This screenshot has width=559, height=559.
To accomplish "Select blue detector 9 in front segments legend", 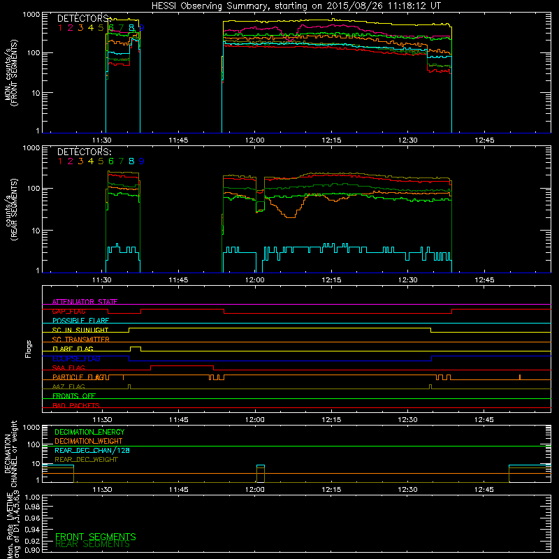I will (x=142, y=27).
